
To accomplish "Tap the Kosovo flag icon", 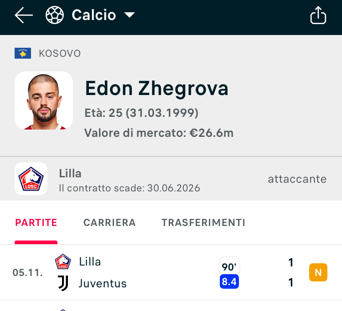I will (23, 53).
